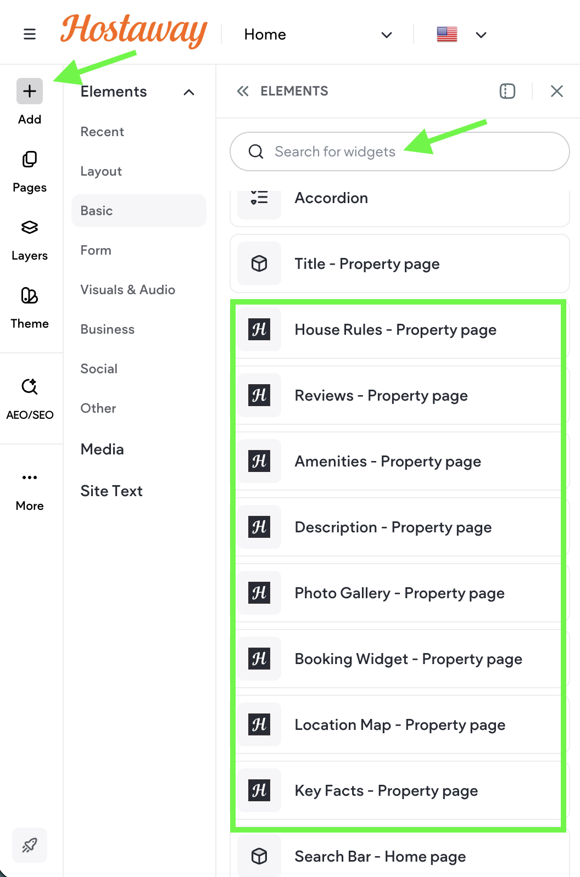Click the House Rules H icon
The height and width of the screenshot is (877, 580).
click(259, 329)
